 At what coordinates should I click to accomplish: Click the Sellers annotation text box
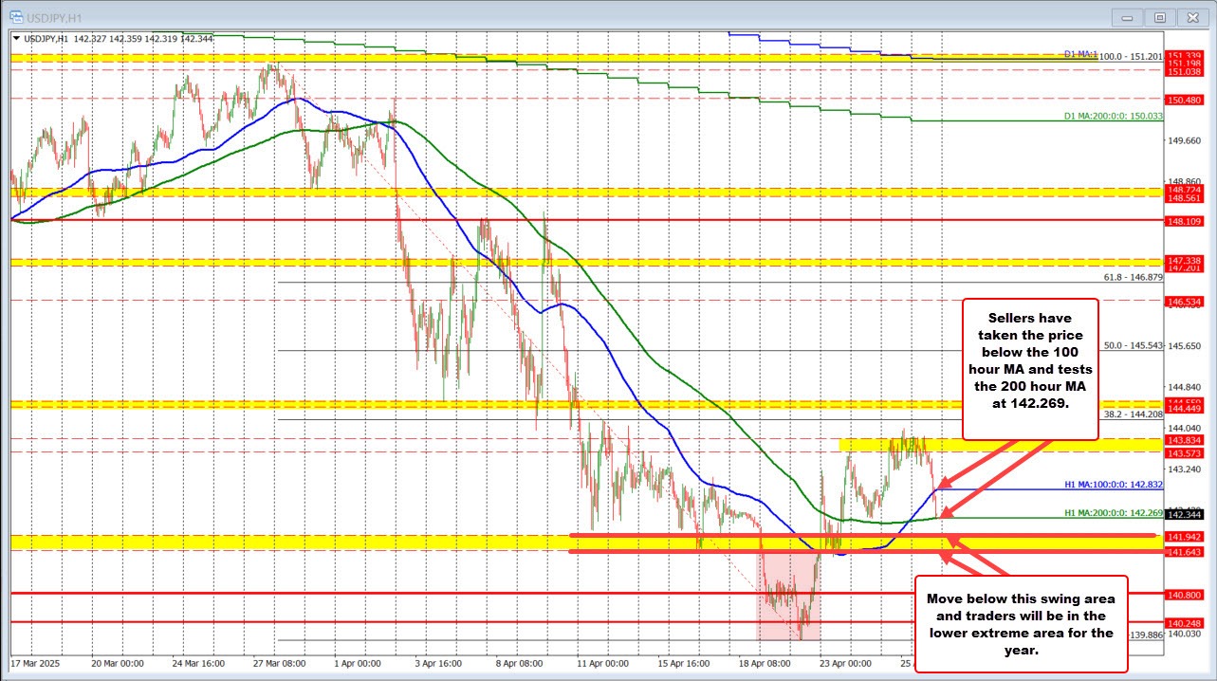(x=1030, y=368)
